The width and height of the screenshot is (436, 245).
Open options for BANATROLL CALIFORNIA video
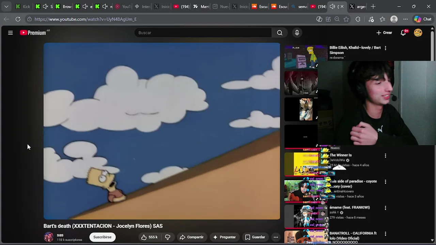pyautogui.click(x=386, y=234)
